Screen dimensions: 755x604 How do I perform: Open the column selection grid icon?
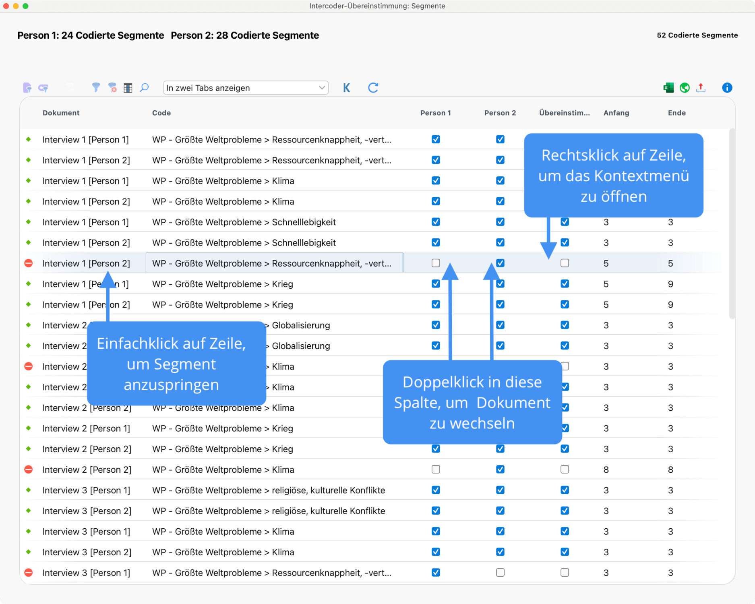(x=128, y=88)
